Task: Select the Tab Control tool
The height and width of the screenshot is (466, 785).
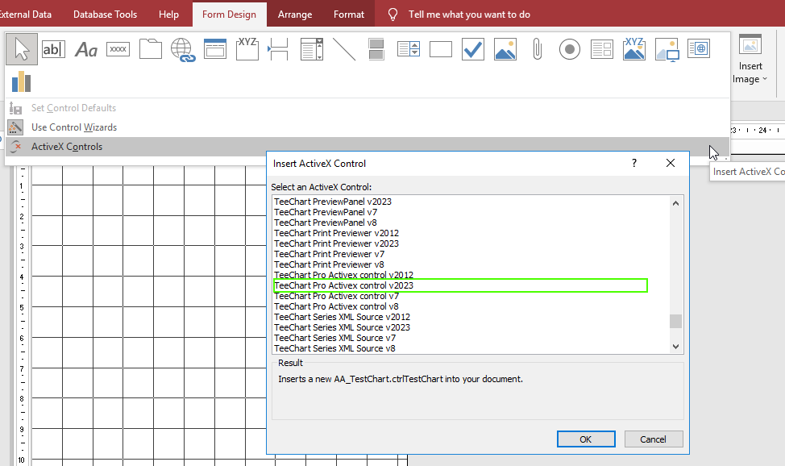Action: click(150, 49)
